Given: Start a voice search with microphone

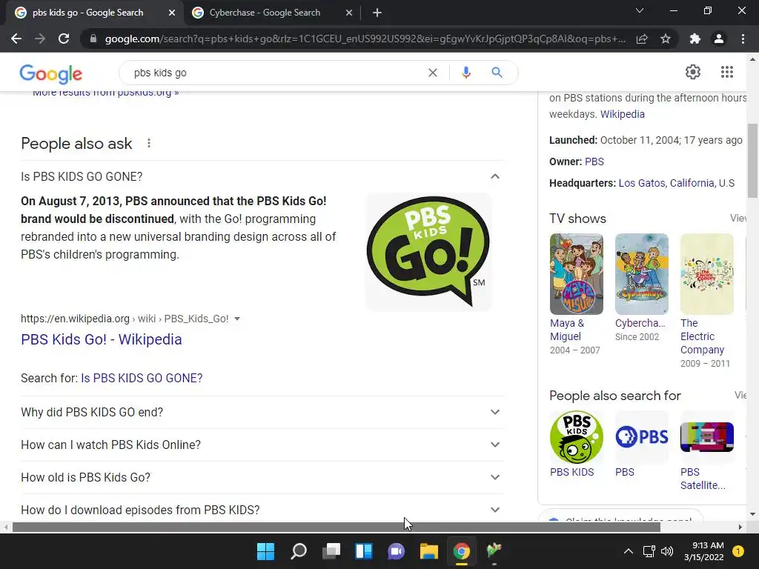Looking at the screenshot, I should point(465,73).
